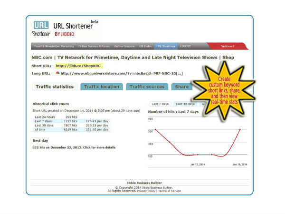Switch to the Traffic location tab
285x214 pixels.
point(101,87)
